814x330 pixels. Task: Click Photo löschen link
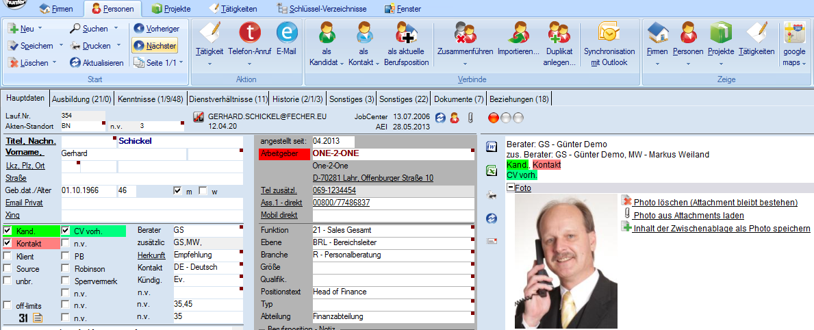pyautogui.click(x=715, y=202)
